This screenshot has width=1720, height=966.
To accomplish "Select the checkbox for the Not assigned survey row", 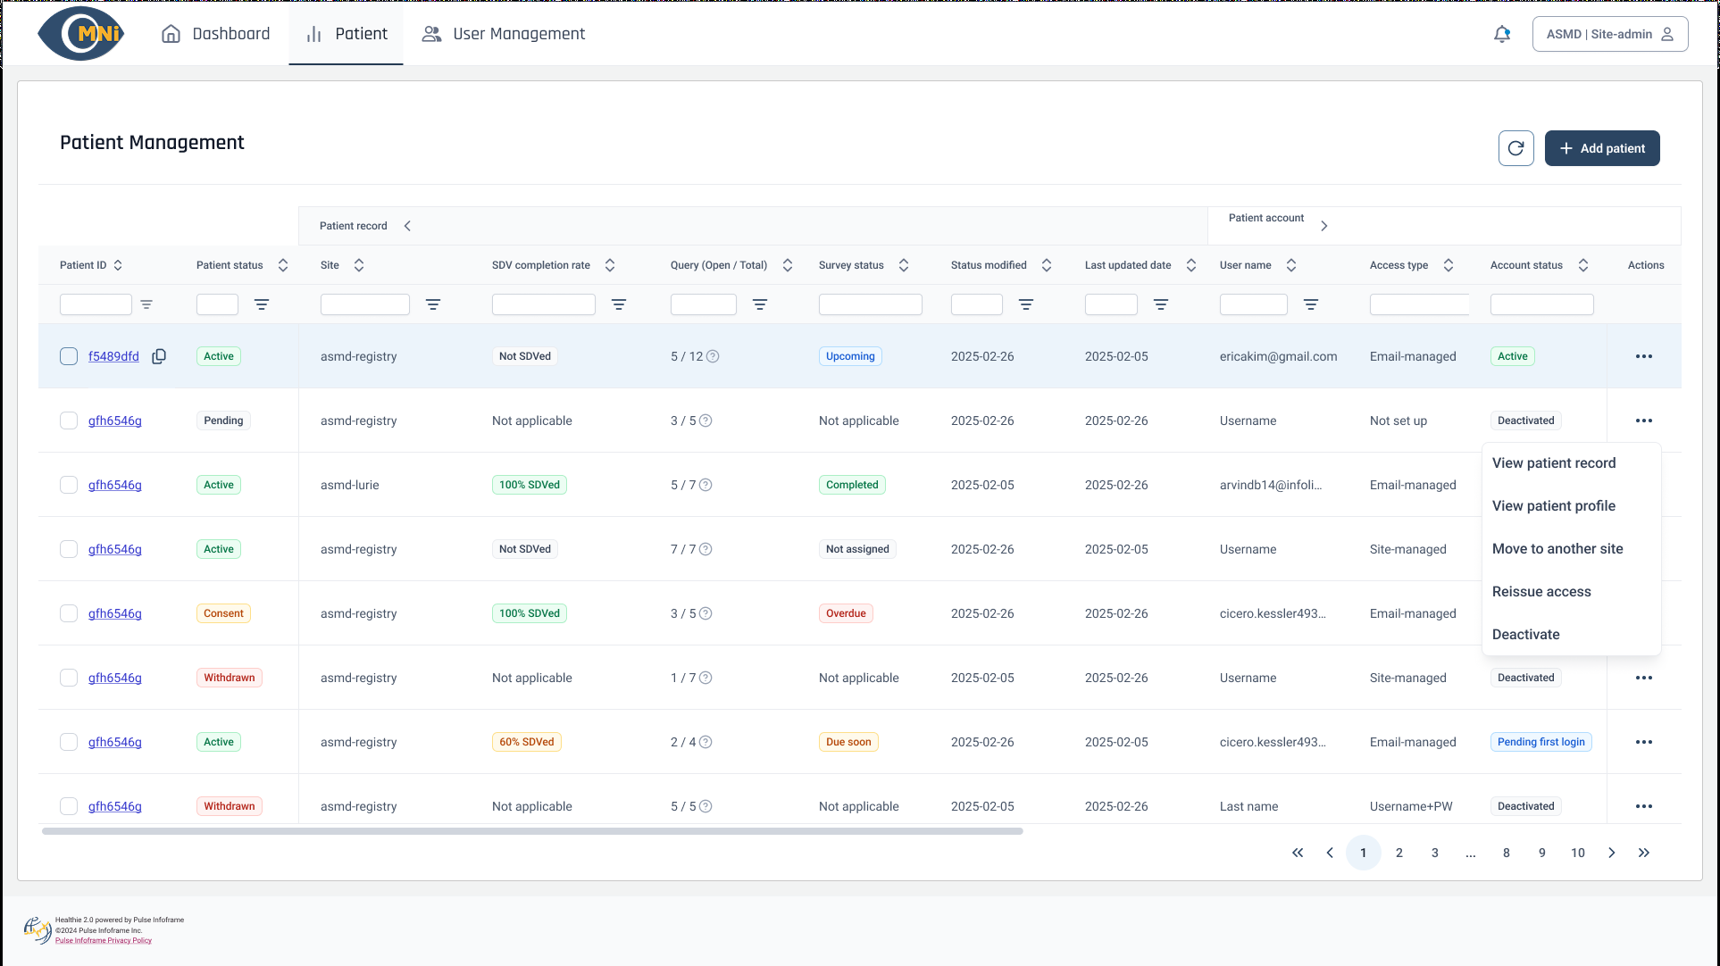I will [x=69, y=549].
